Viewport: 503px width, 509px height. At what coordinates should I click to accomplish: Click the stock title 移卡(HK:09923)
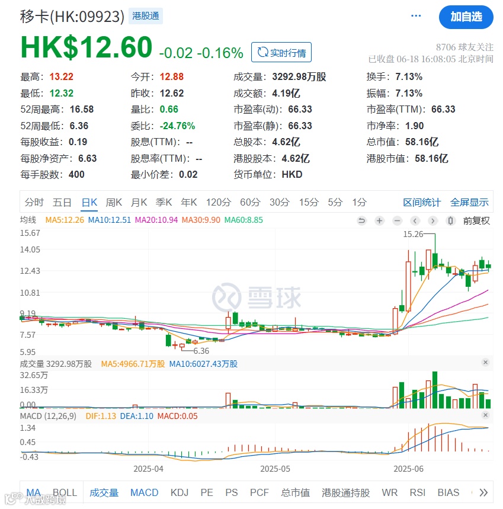pos(72,16)
